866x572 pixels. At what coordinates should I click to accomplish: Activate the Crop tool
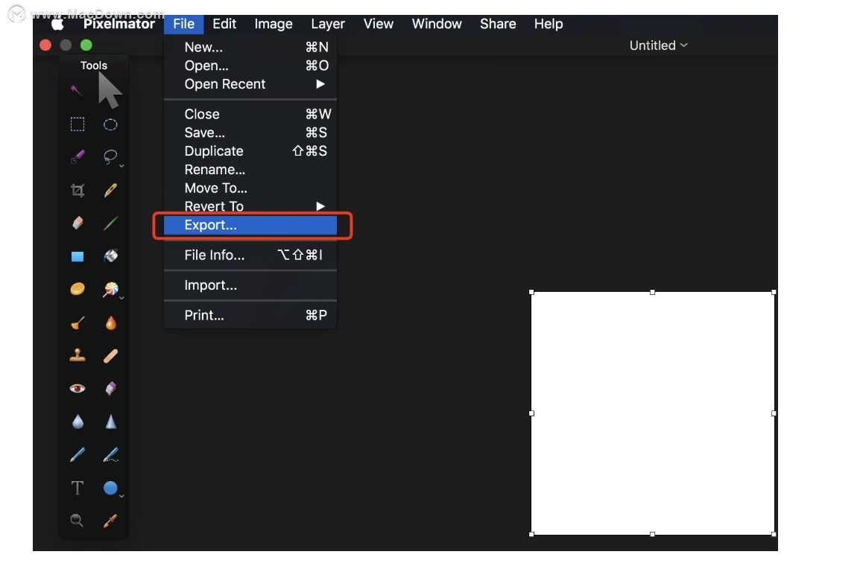78,190
